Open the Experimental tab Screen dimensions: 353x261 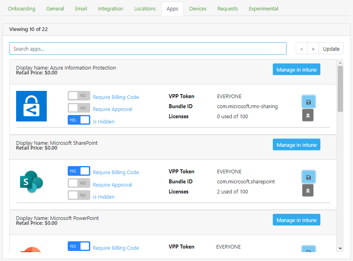pos(264,9)
